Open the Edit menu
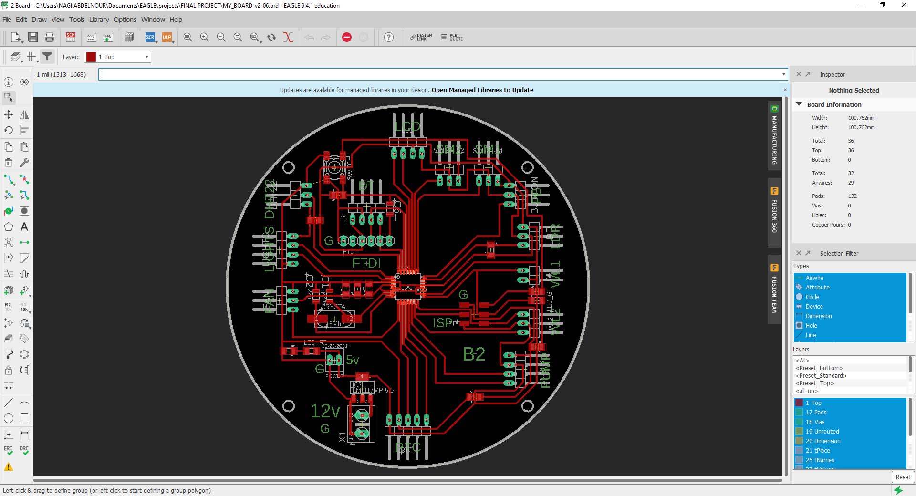 21,20
